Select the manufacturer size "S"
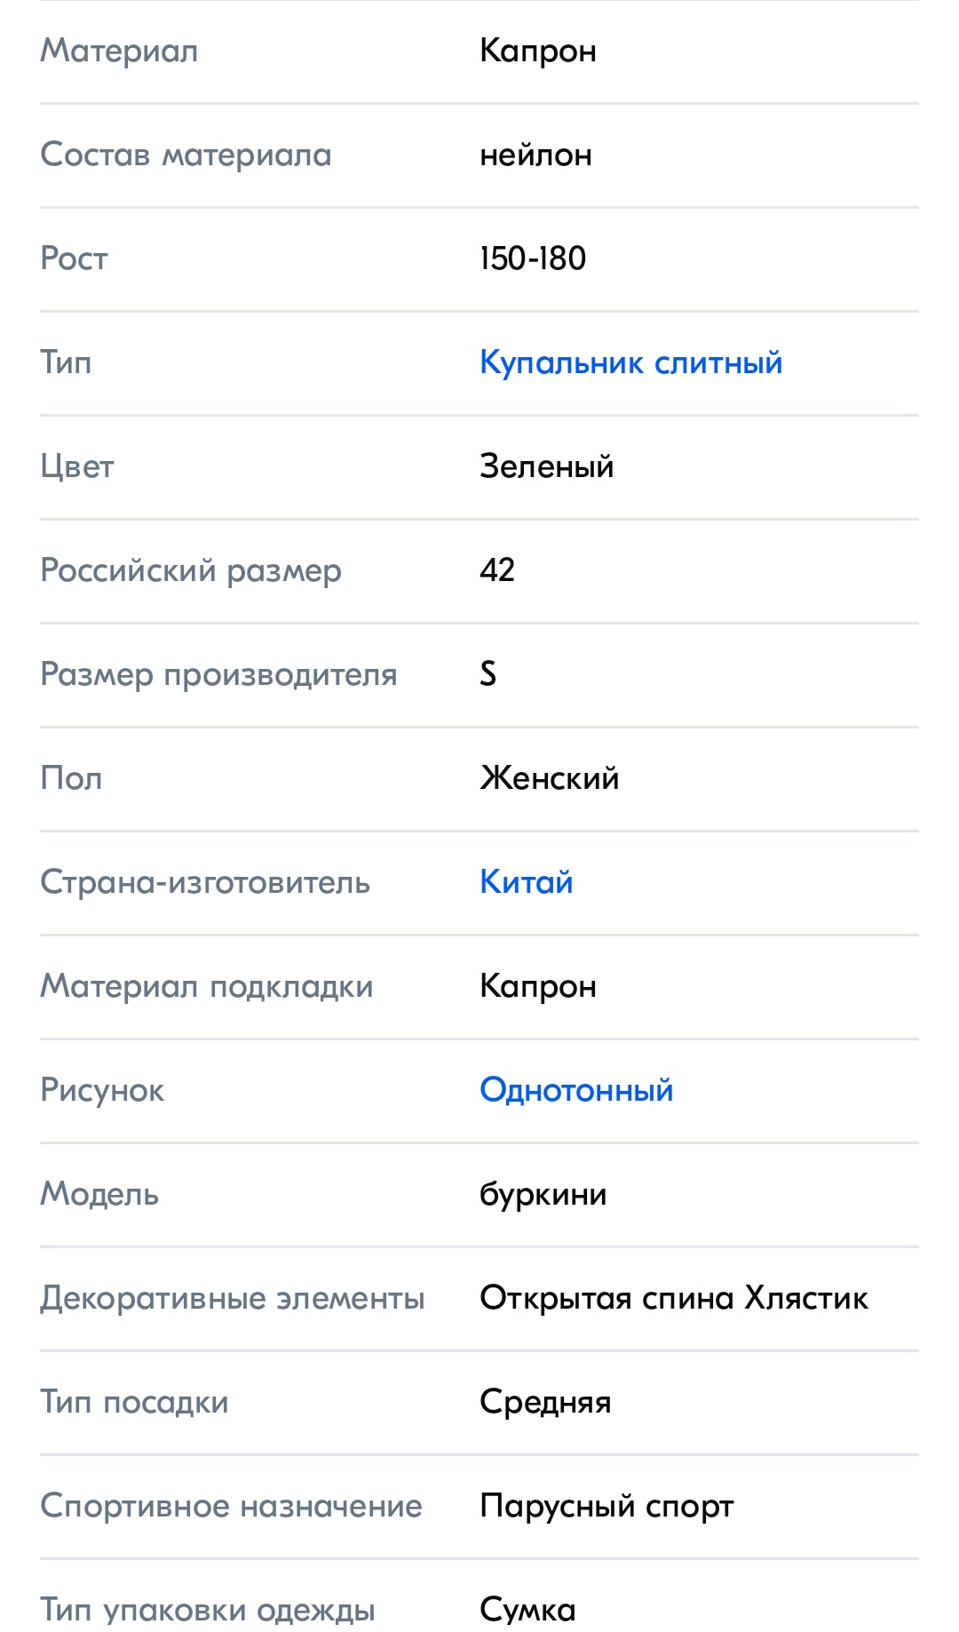The height and width of the screenshot is (1632, 959). tap(488, 674)
